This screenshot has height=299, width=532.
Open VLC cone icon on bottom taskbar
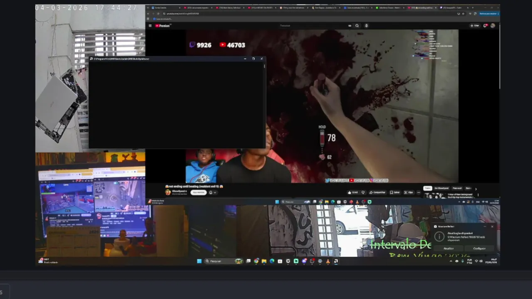click(x=328, y=261)
